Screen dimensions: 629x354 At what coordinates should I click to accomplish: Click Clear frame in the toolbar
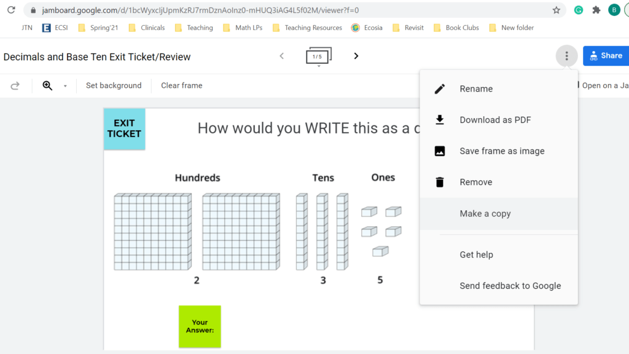[x=181, y=85]
